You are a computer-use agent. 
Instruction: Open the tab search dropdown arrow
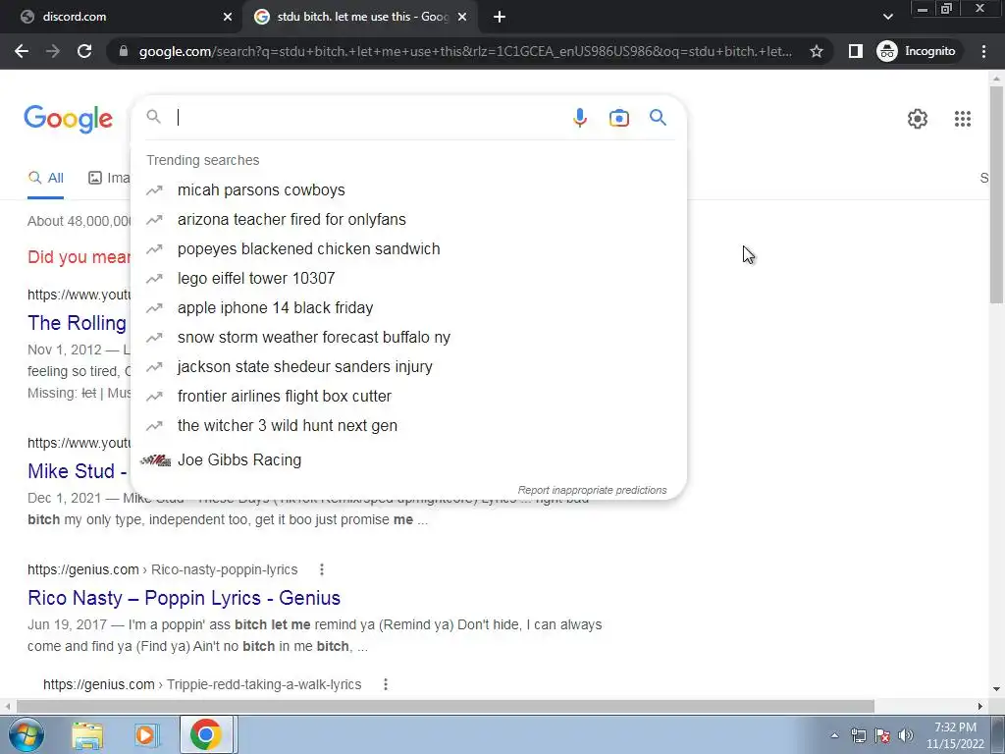(x=887, y=17)
